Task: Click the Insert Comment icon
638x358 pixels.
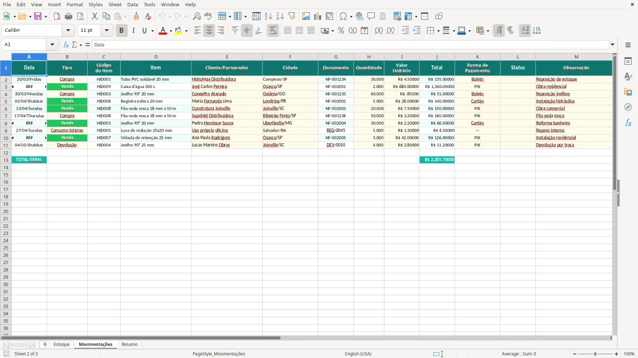Action: coord(371,16)
